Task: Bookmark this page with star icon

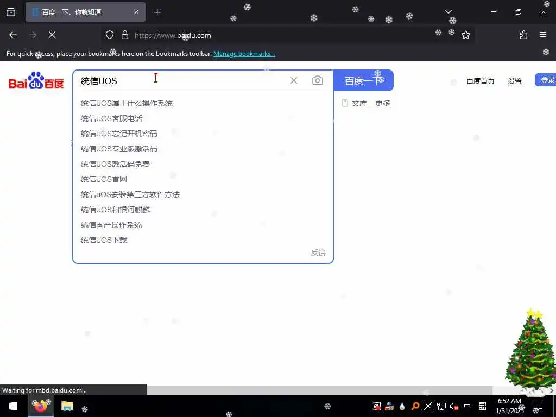Action: (x=465, y=35)
